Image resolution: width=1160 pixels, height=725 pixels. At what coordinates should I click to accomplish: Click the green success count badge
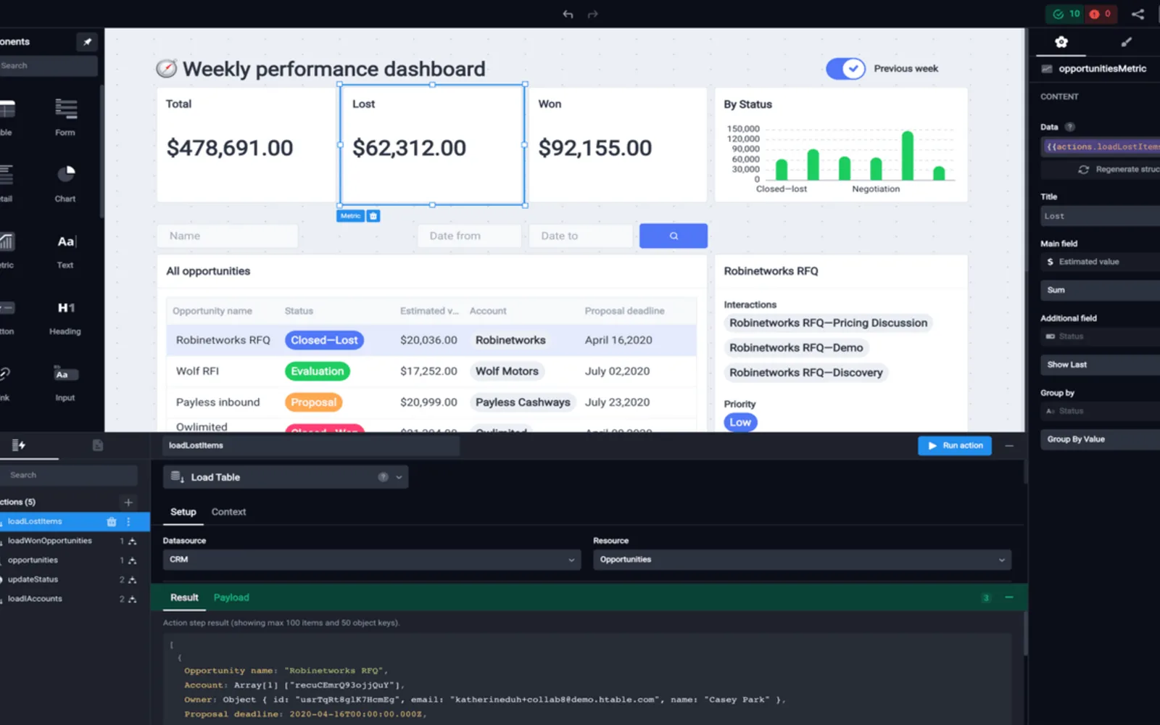point(1066,14)
